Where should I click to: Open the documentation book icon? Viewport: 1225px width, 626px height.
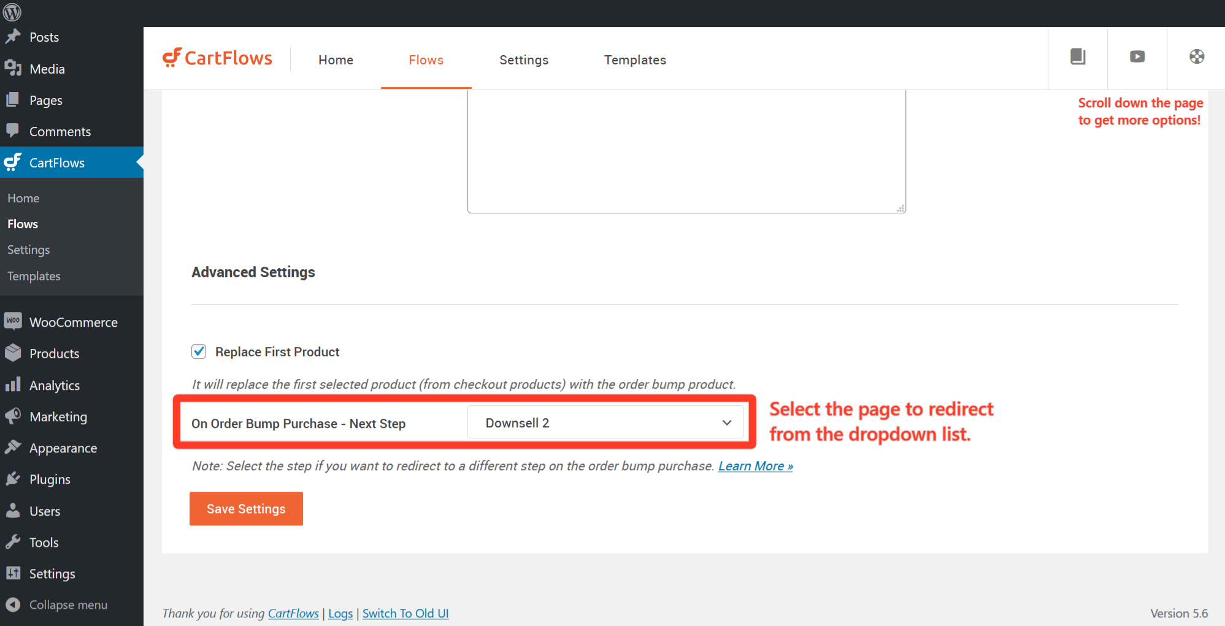(1078, 57)
